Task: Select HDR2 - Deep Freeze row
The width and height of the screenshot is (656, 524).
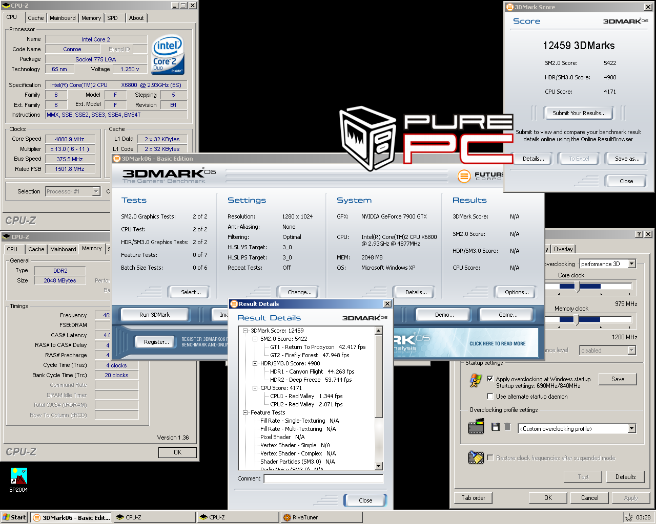Action: 311,380
